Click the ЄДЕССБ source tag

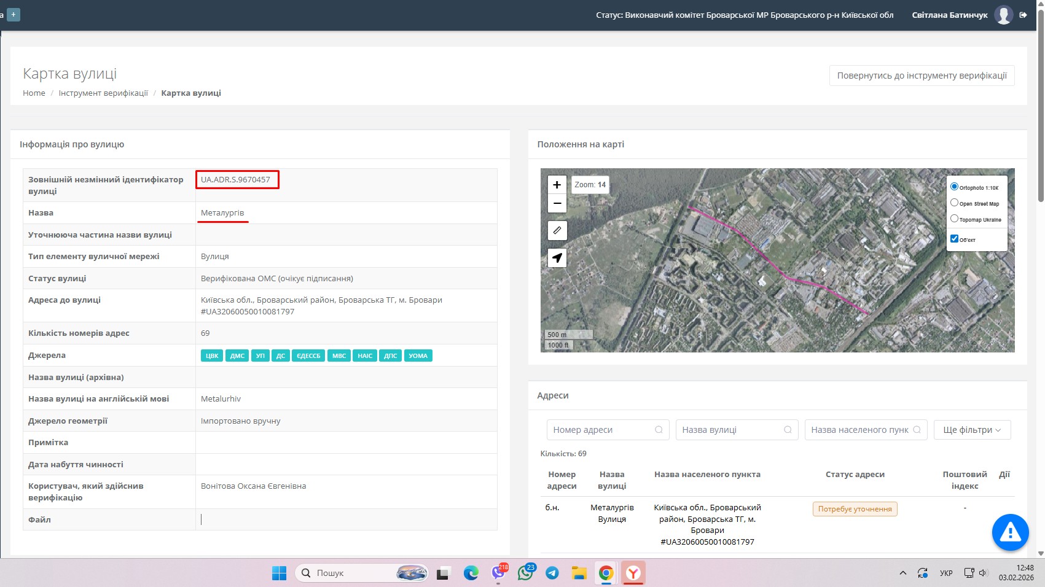[x=308, y=356]
